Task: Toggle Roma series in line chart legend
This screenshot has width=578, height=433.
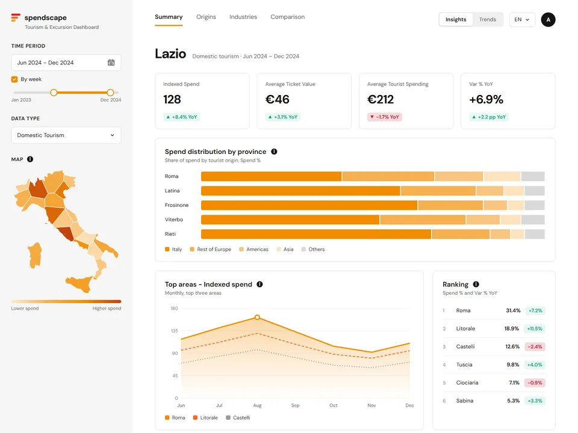Action: pos(175,417)
